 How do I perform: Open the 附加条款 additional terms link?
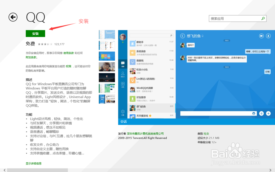tap(31, 57)
